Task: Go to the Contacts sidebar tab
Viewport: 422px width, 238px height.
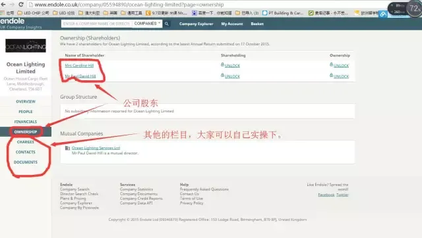Action: pos(26,152)
